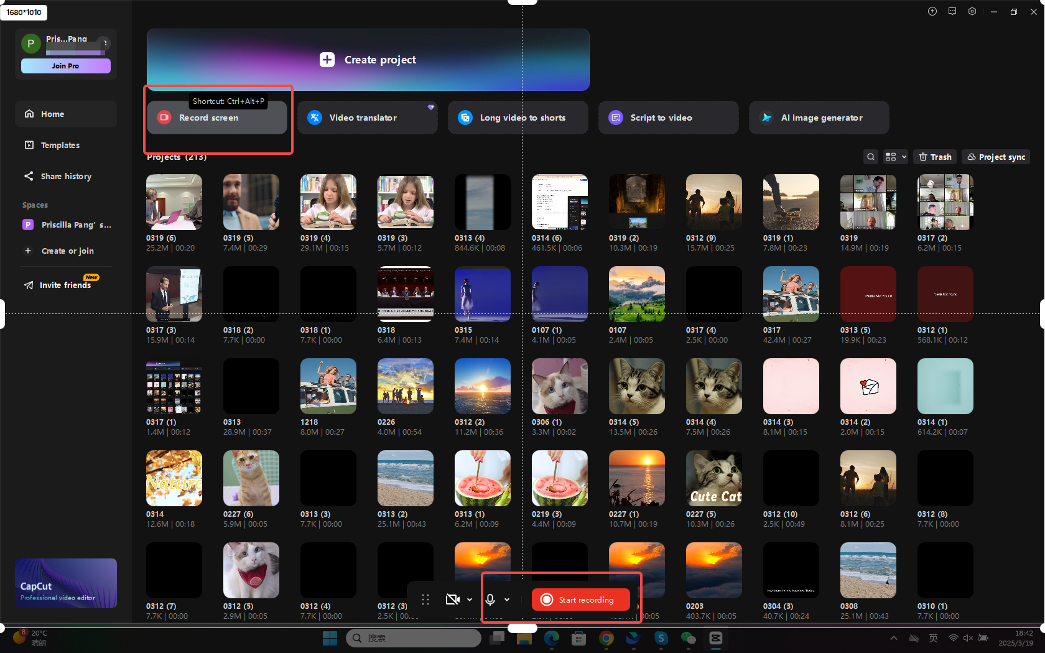Open the 0313 (1) watermelon project

pyautogui.click(x=483, y=478)
